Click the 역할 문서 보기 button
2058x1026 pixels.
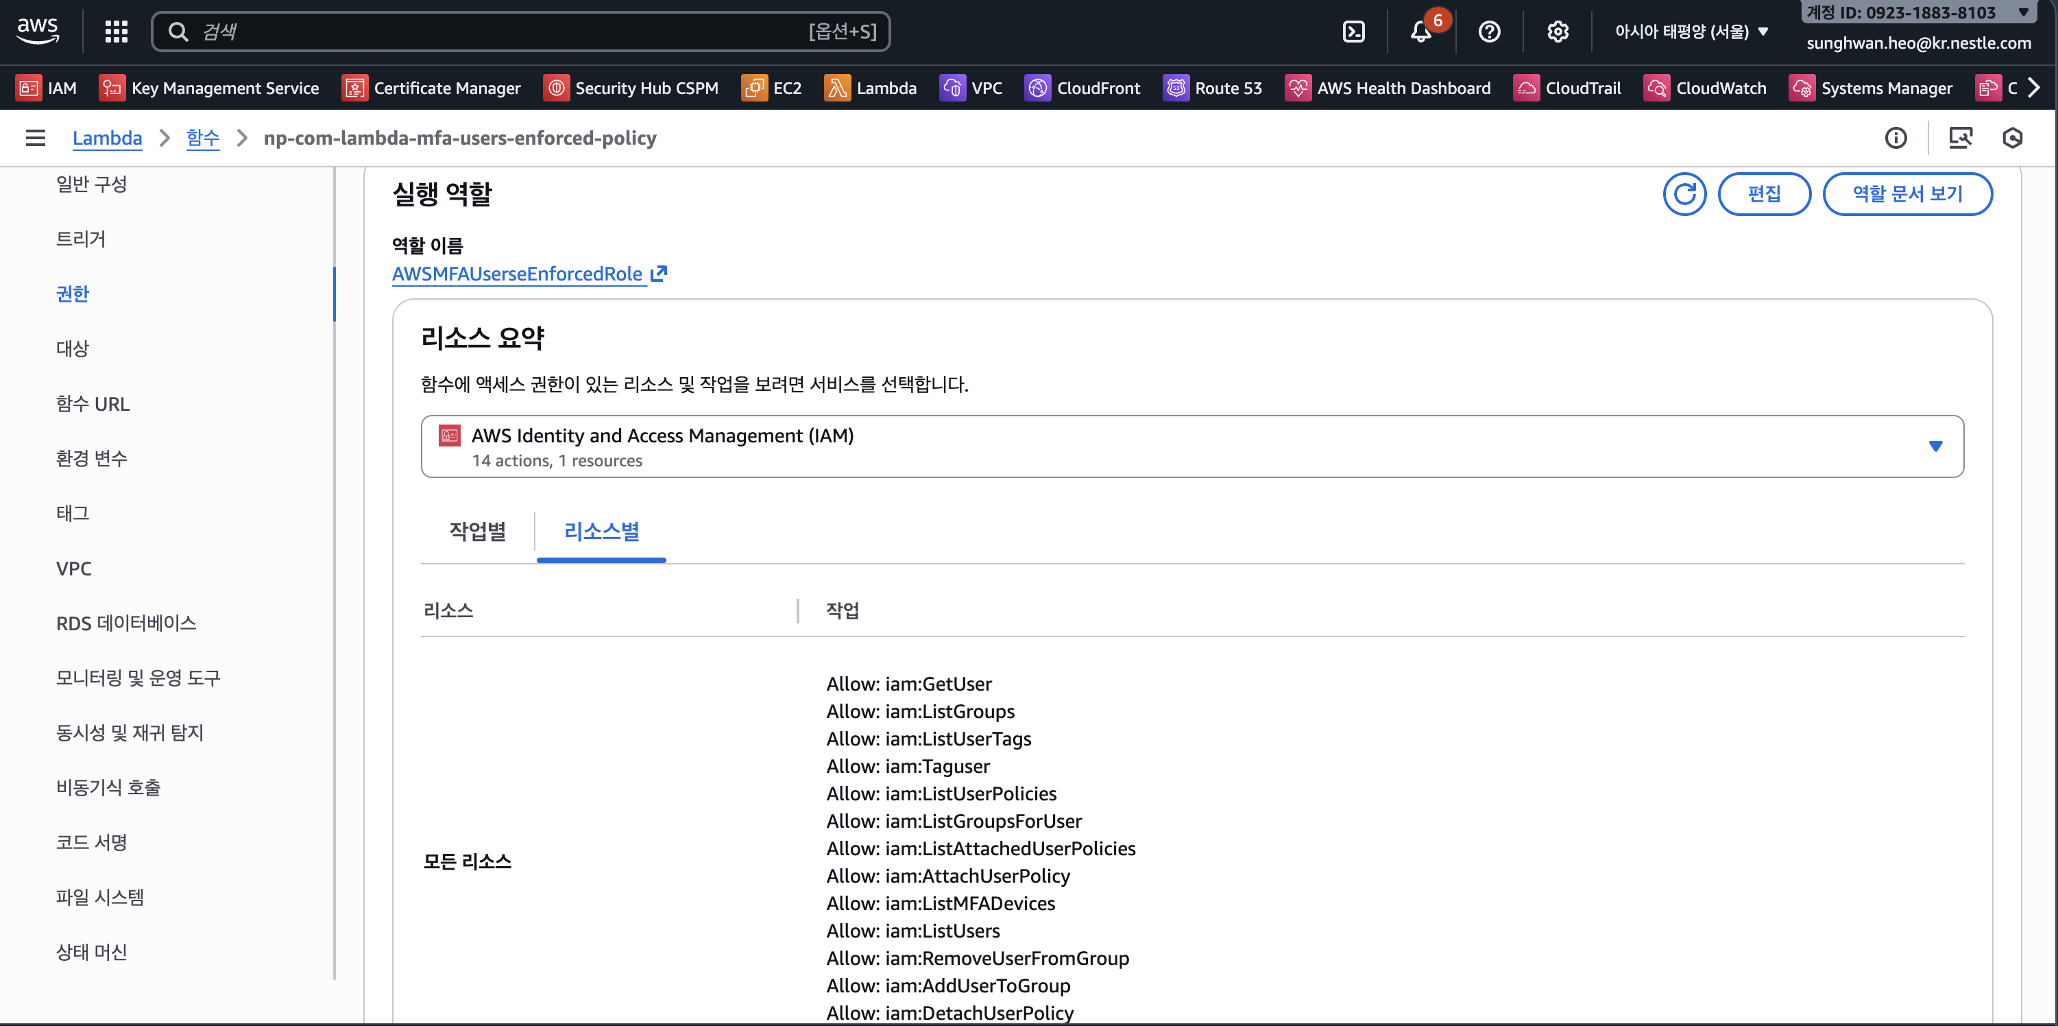[x=1906, y=193]
